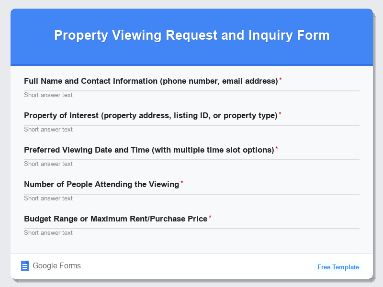Click the form title Property Viewing Request

191,35
